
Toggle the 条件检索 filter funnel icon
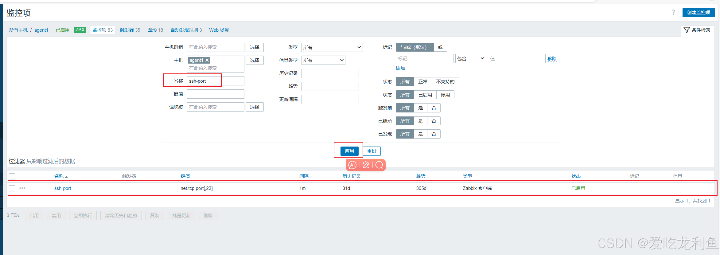tap(687, 30)
